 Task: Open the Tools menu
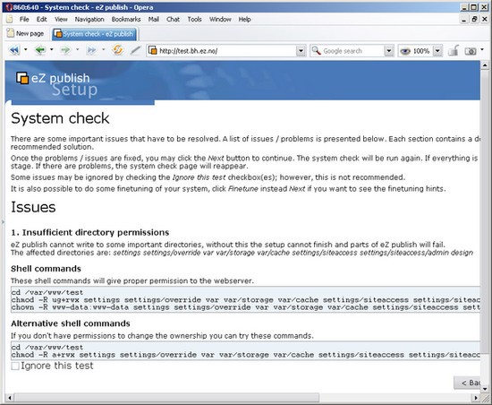(194, 20)
